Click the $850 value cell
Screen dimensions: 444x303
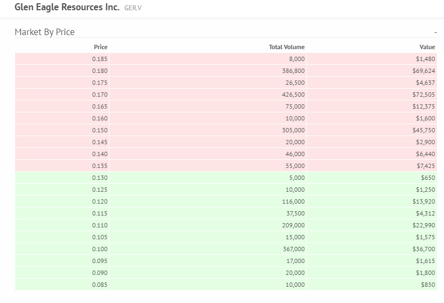tap(428, 285)
